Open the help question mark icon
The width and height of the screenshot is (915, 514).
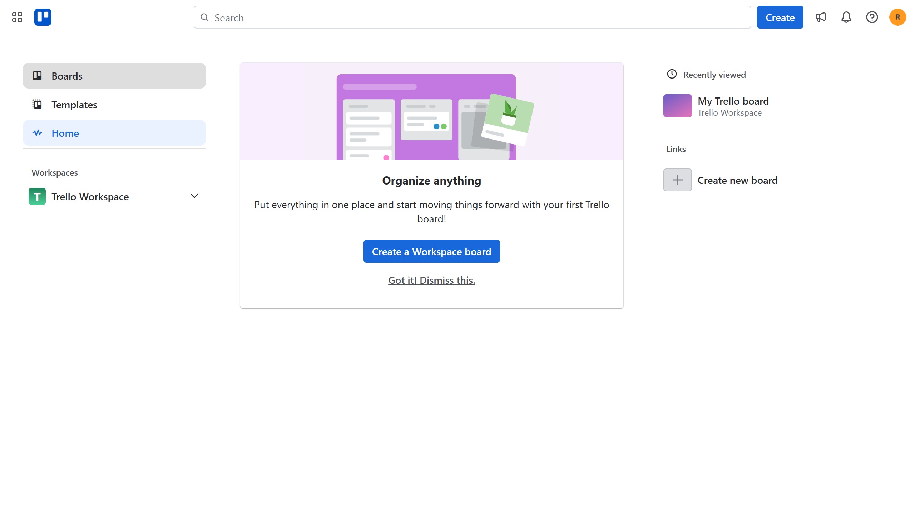pyautogui.click(x=872, y=17)
